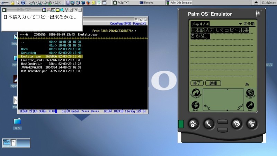The height and width of the screenshot is (156, 277).
Task: Select the Scripting directory in filenova
Action: pos(51,53)
